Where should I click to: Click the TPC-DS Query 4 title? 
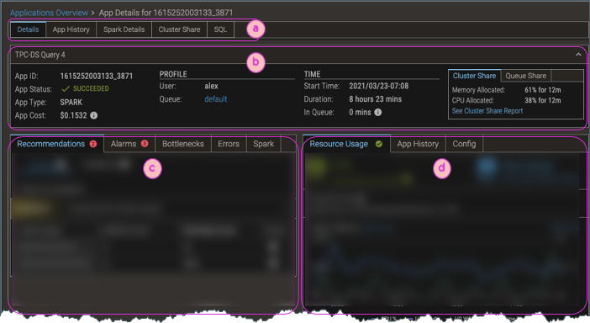[x=40, y=55]
